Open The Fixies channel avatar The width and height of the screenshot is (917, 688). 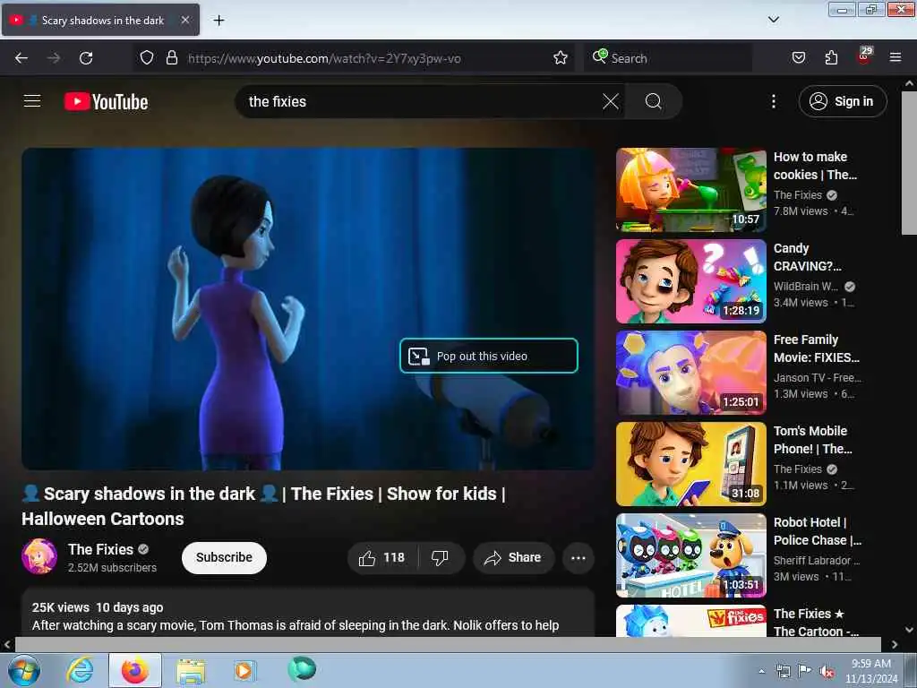pos(39,556)
